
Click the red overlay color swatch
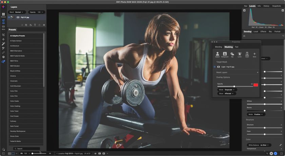pyautogui.click(x=256, y=85)
